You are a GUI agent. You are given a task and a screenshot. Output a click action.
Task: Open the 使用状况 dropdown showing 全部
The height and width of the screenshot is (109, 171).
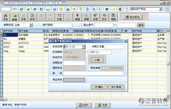coord(31,25)
